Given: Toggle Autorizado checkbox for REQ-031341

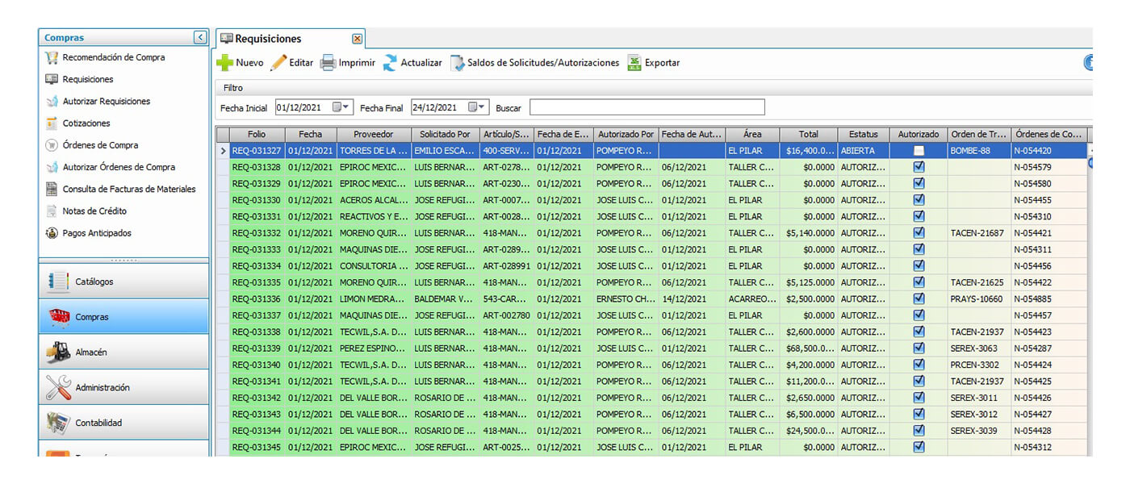Looking at the screenshot, I should point(919,381).
